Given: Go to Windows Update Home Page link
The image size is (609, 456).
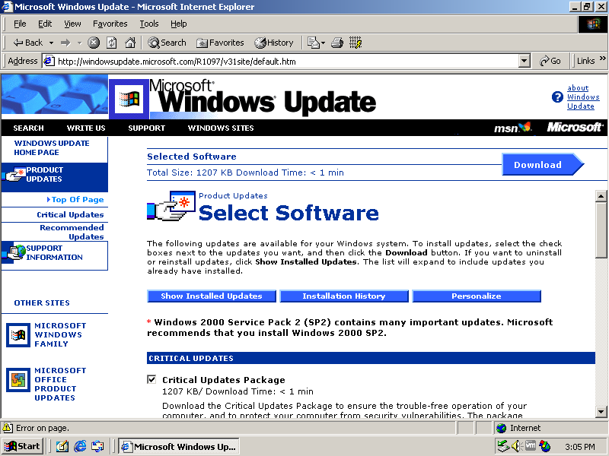Looking at the screenshot, I should [x=52, y=147].
